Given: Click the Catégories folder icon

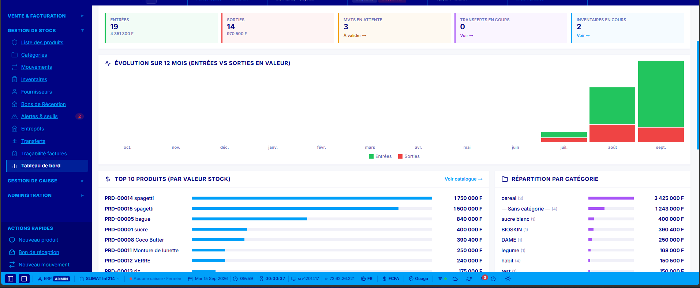Looking at the screenshot, I should click(x=15, y=55).
